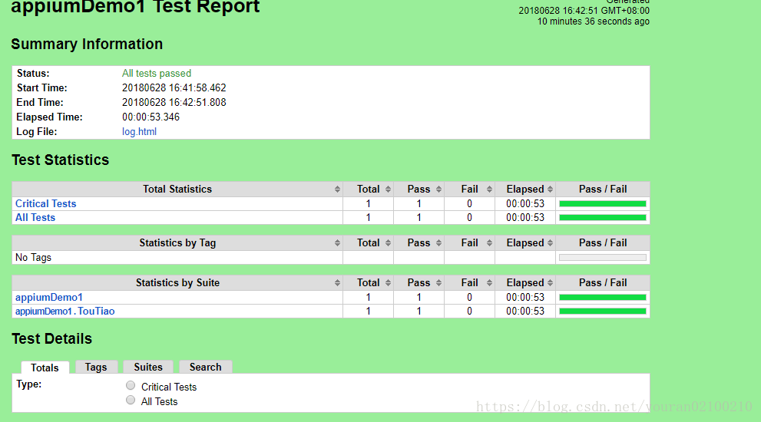Select the Critical Tests radio button
Viewport: 761px width, 422px height.
tap(131, 386)
